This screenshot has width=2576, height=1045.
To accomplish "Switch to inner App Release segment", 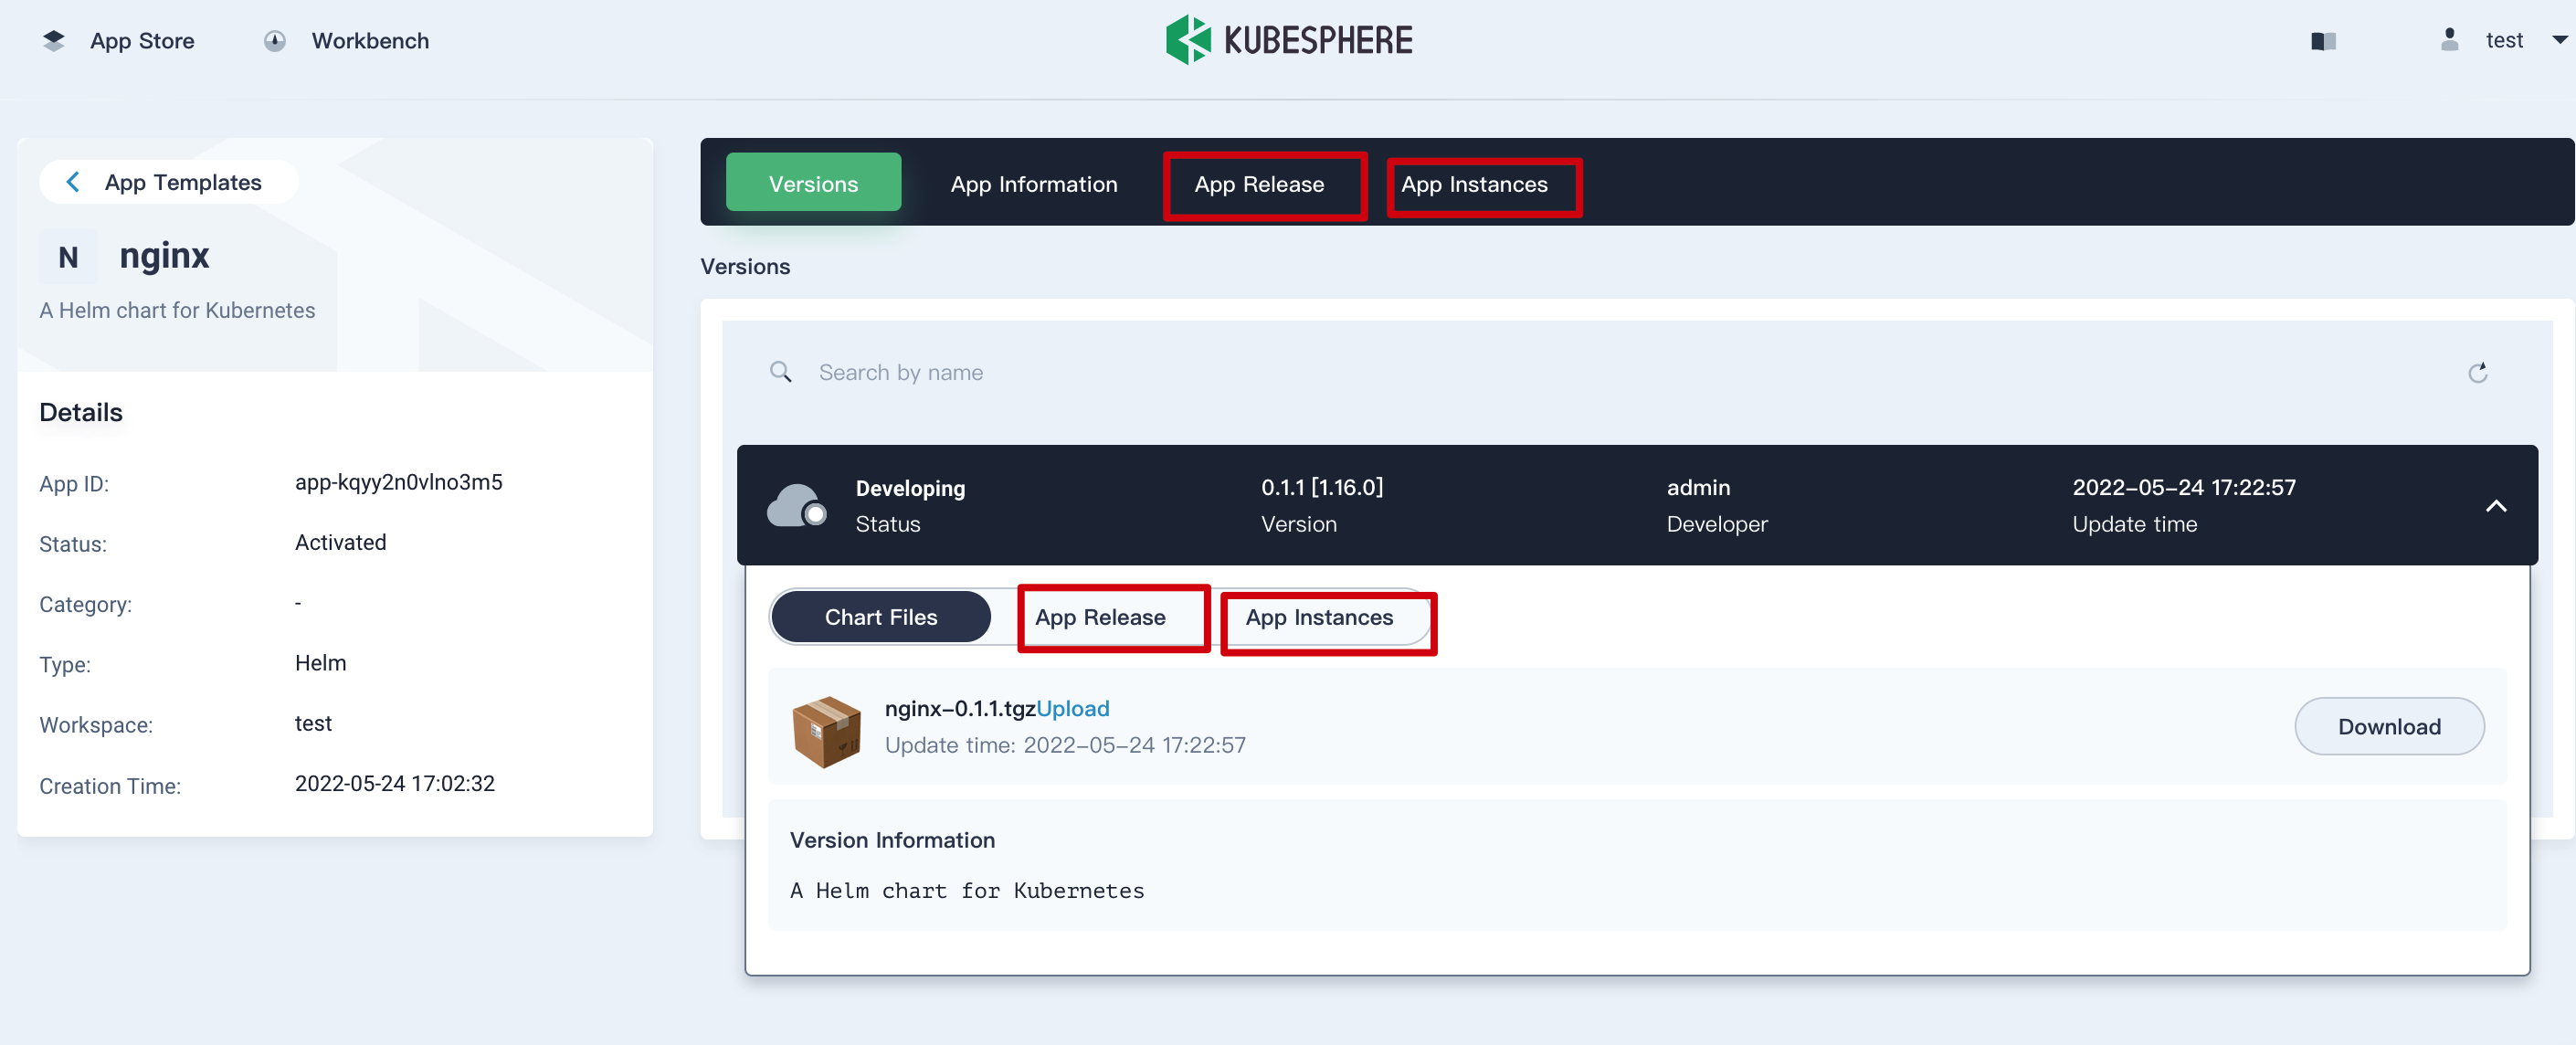I will tap(1100, 617).
